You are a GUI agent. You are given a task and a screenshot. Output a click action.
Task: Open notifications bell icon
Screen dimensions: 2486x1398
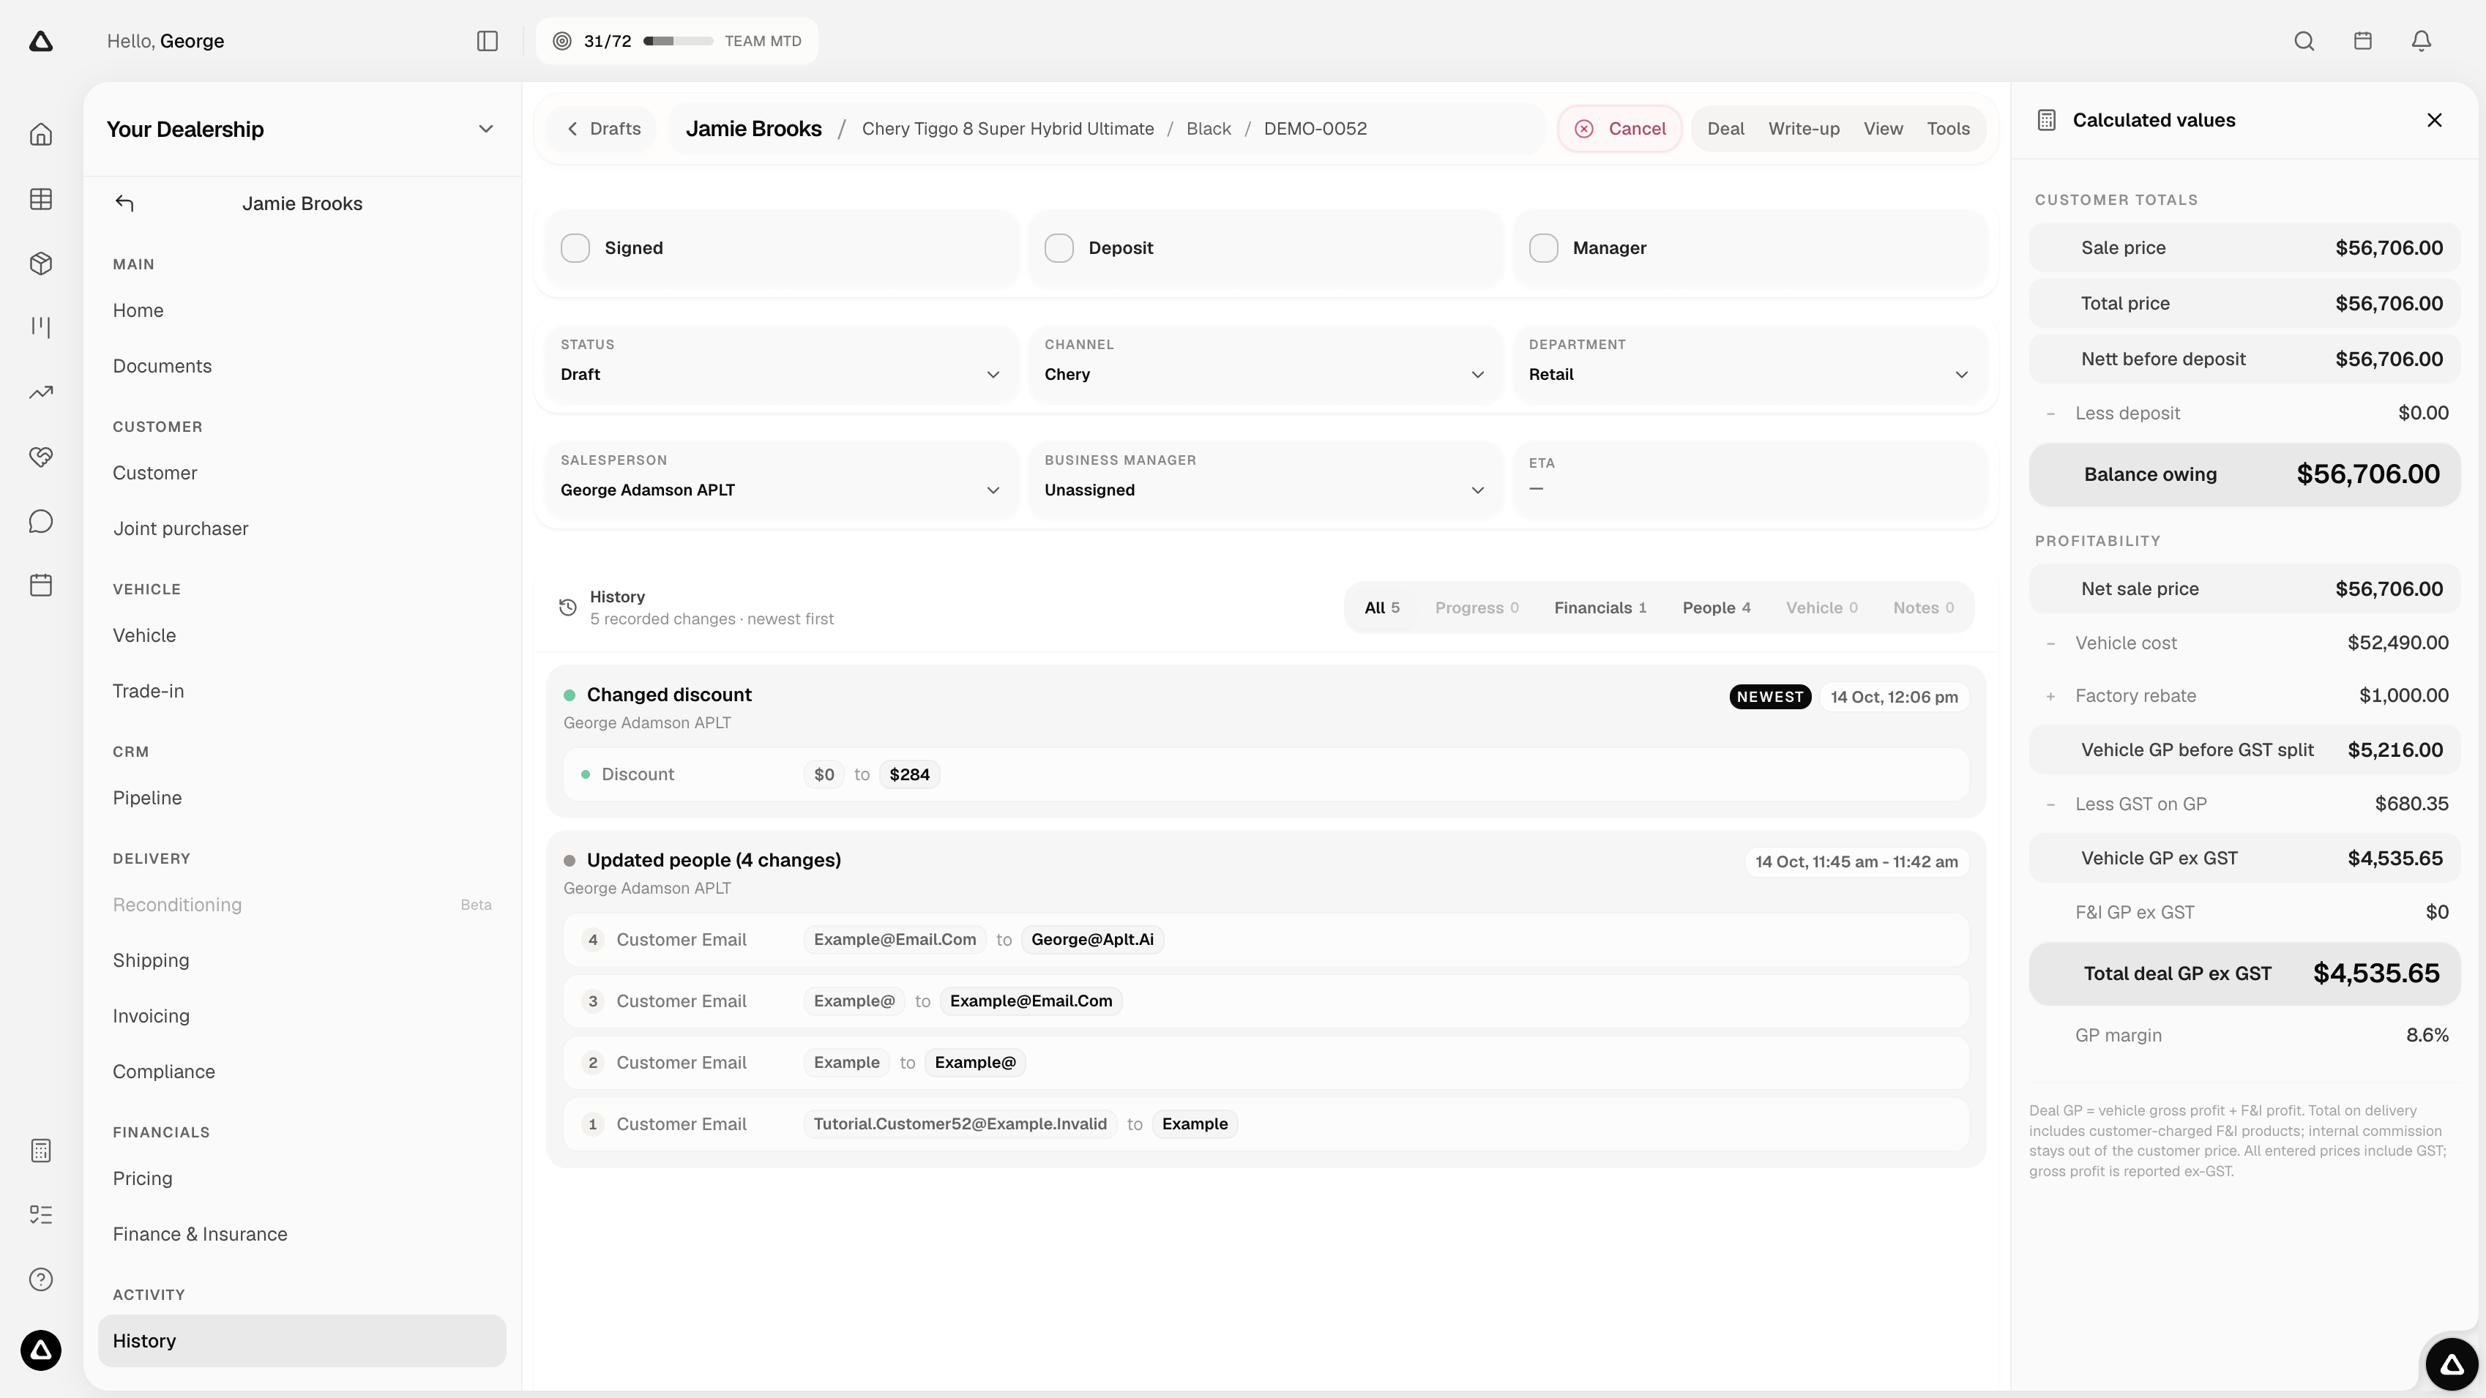tap(2422, 40)
